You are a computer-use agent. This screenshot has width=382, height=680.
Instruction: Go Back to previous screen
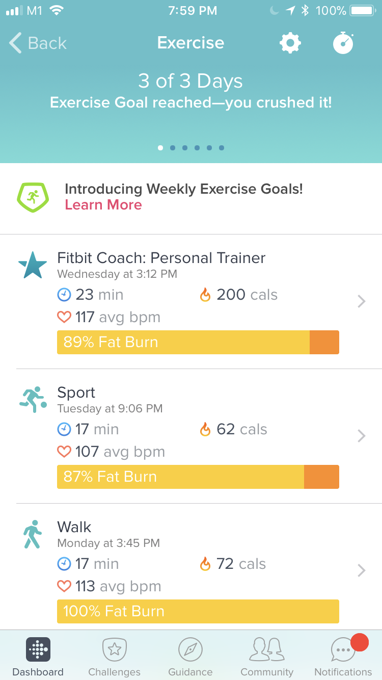(38, 43)
